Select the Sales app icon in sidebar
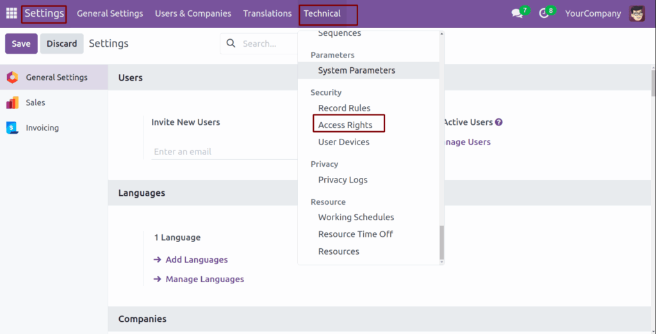 point(13,102)
